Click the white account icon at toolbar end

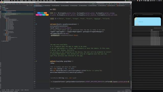pos(131,4)
